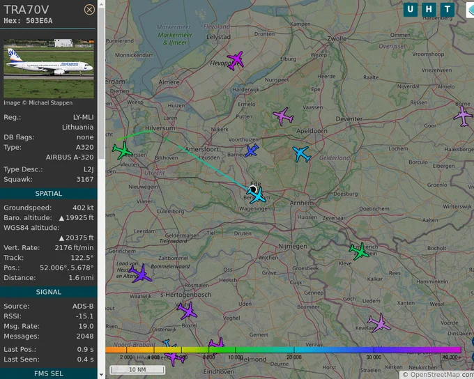The height and width of the screenshot is (379, 474).
Task: Click the altitude color legend bar at 2 000
Action: point(126,350)
